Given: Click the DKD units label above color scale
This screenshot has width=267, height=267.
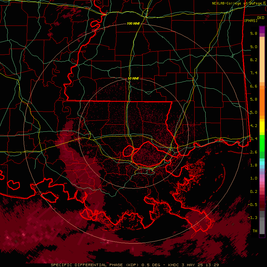Looking at the screenshot, I should click(x=261, y=18).
